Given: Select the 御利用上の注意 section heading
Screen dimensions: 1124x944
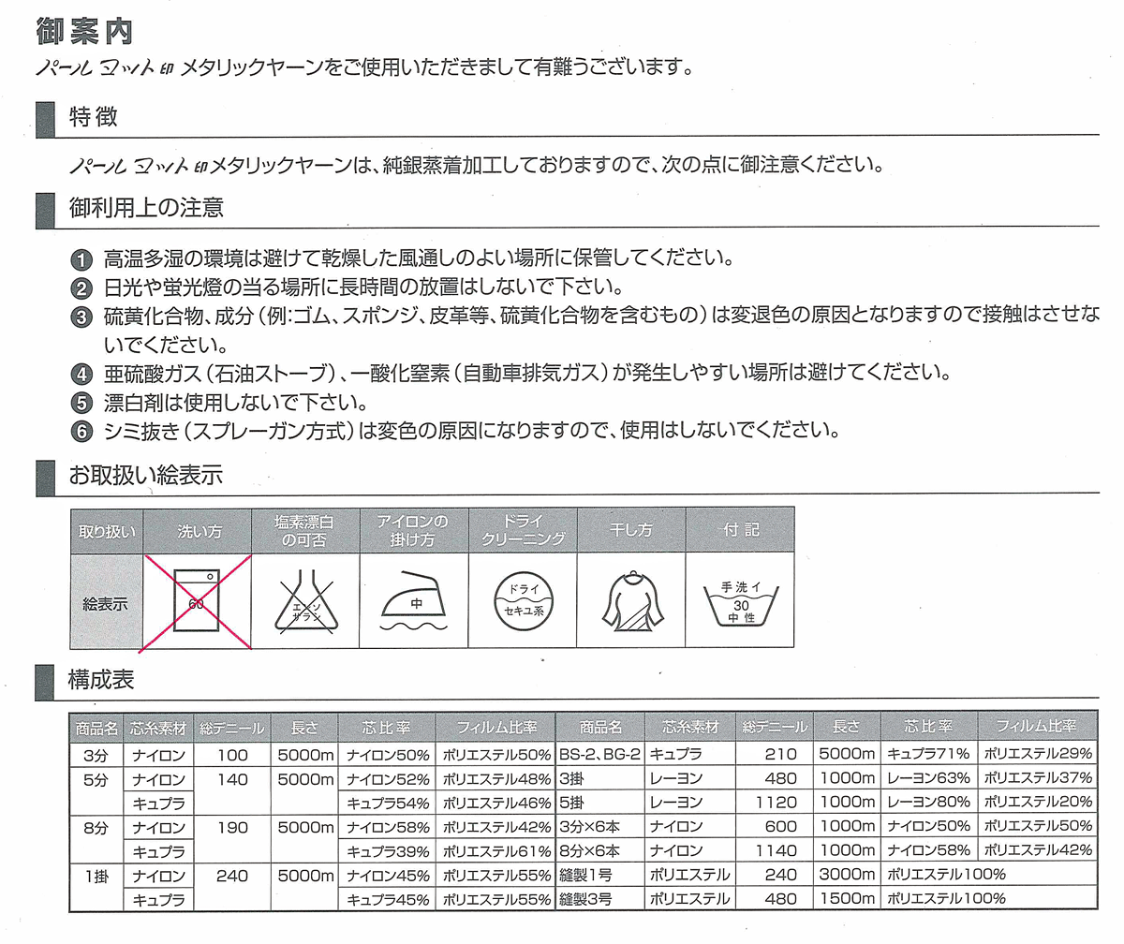Looking at the screenshot, I should tap(145, 208).
